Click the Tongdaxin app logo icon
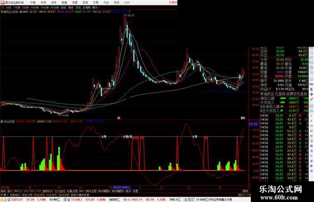This screenshot has width=314, height=202. pyautogui.click(x=2, y=2)
